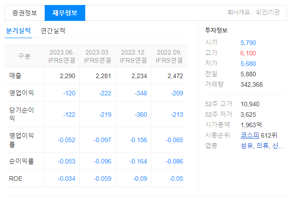Click the 거래량 label
The width and height of the screenshot is (294, 198).
214,84
